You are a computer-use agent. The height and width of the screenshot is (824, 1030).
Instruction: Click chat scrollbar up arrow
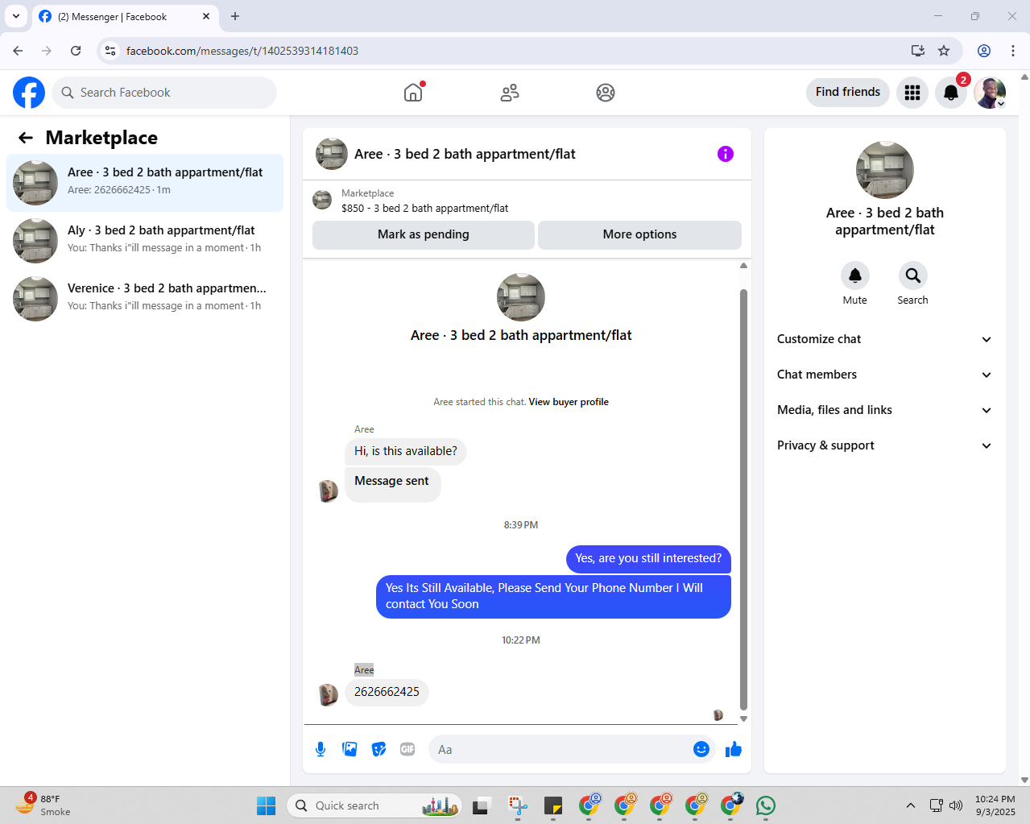pos(743,266)
